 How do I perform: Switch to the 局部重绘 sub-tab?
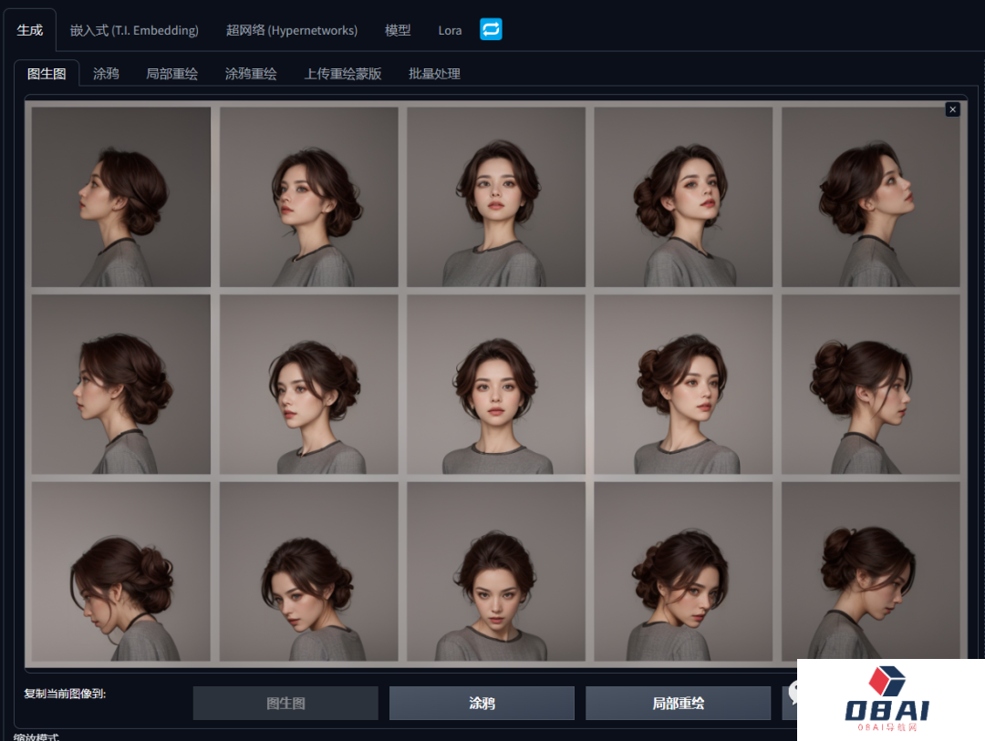coord(171,74)
